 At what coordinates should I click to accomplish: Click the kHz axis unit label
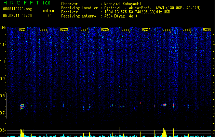(3, 28)
